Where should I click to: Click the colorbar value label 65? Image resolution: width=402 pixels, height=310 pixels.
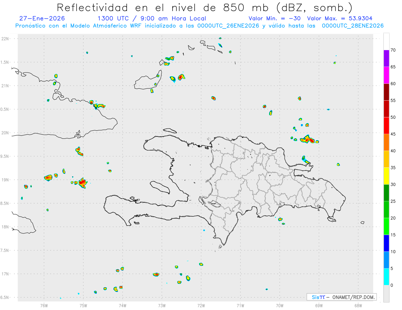pos(393,67)
